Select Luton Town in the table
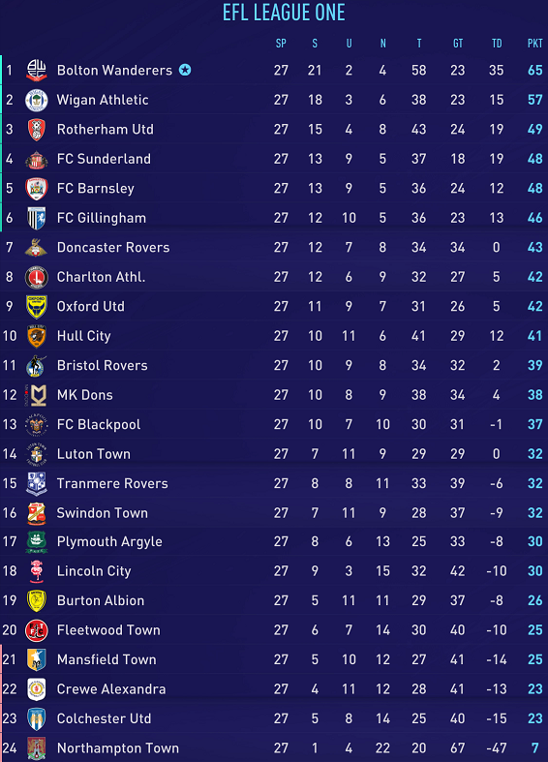The height and width of the screenshot is (762, 548). click(93, 454)
